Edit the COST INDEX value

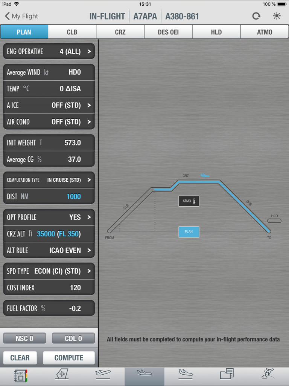point(49,288)
